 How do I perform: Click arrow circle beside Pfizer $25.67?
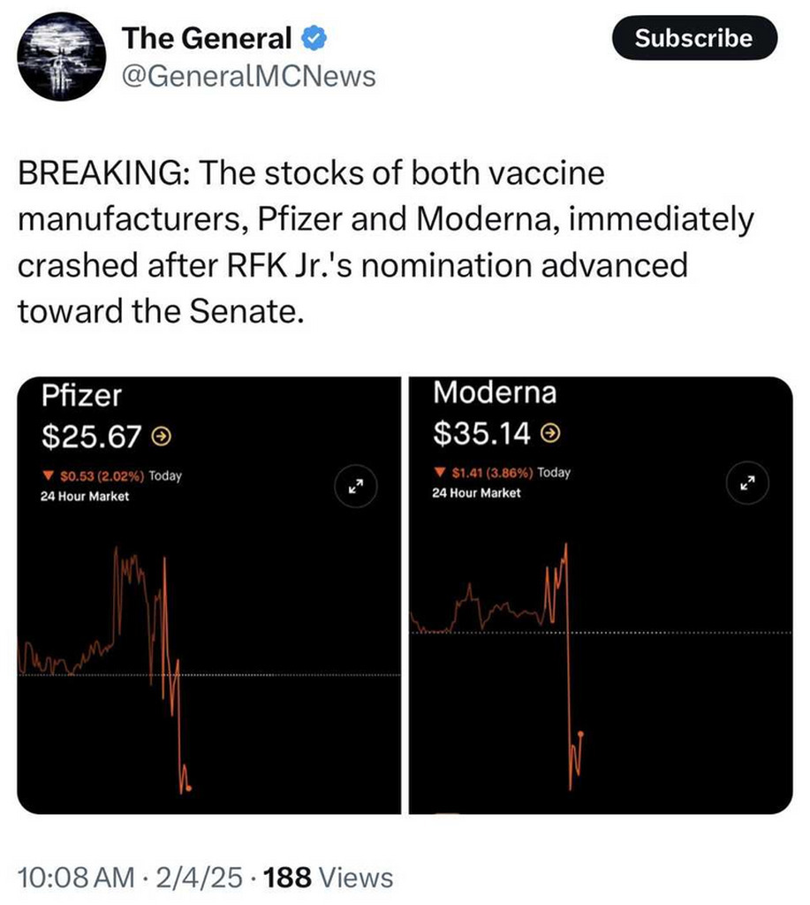[162, 435]
